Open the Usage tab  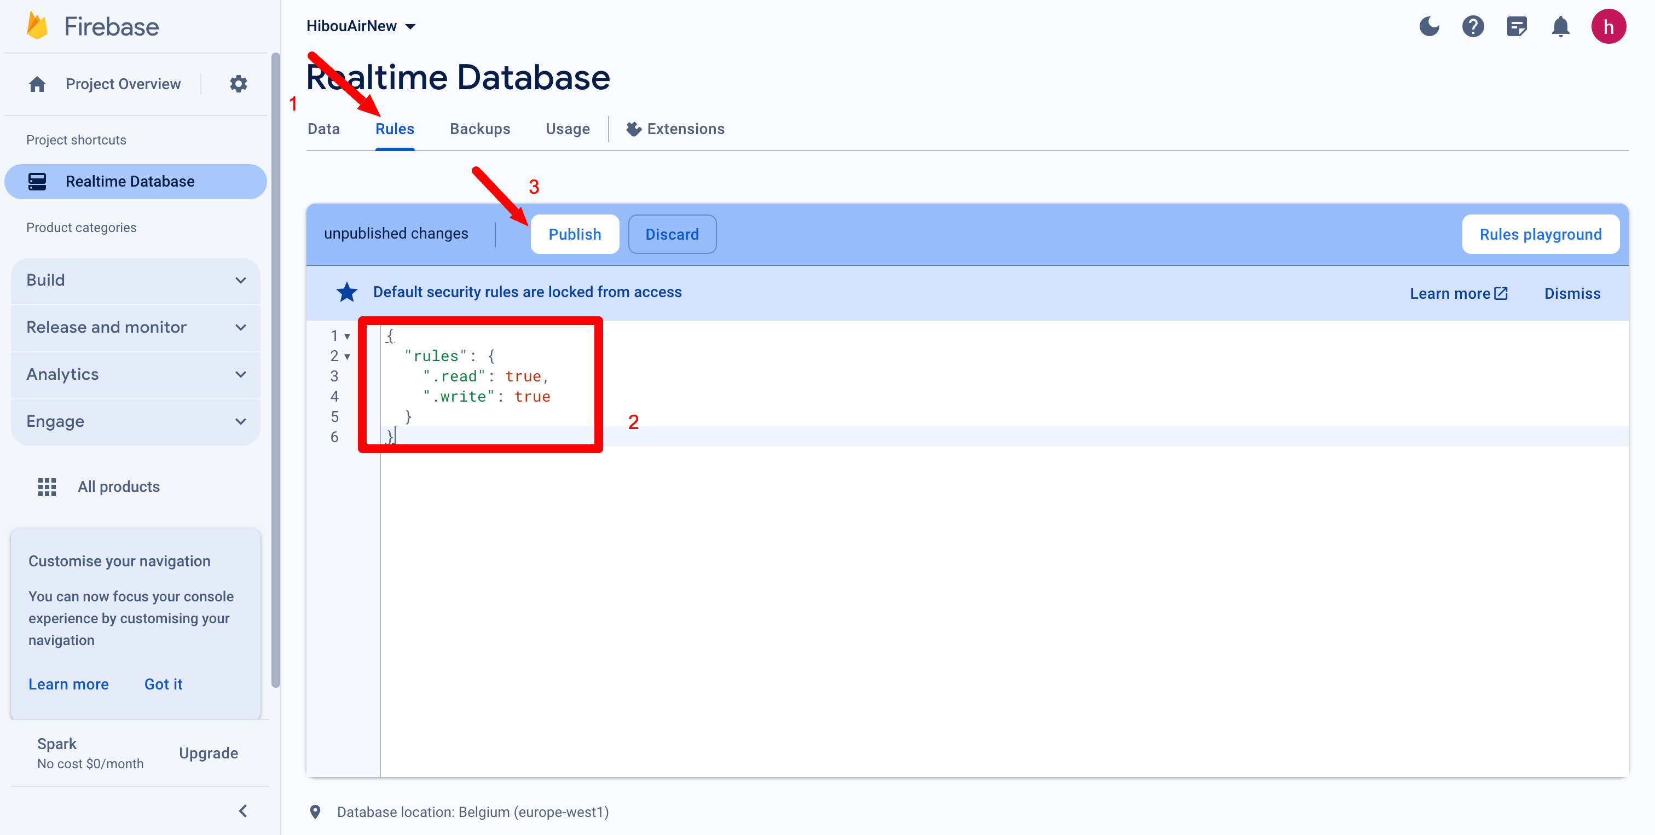click(x=568, y=129)
